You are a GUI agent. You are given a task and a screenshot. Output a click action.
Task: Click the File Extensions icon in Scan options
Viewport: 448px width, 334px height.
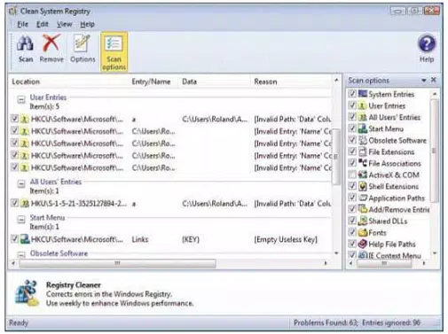(x=363, y=151)
